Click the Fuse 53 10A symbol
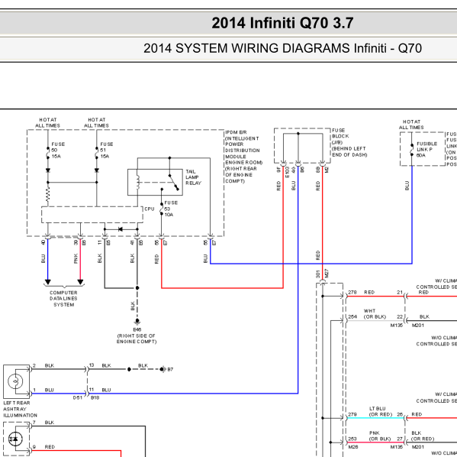Viewport: 457px width, 457px height. [162, 209]
